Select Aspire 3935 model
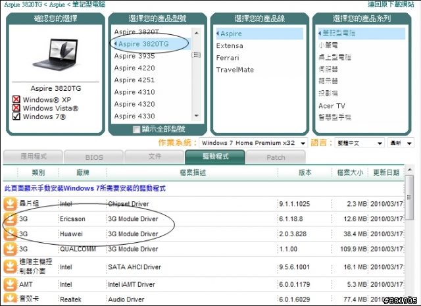Viewport: 421px width, 306px height. point(134,56)
